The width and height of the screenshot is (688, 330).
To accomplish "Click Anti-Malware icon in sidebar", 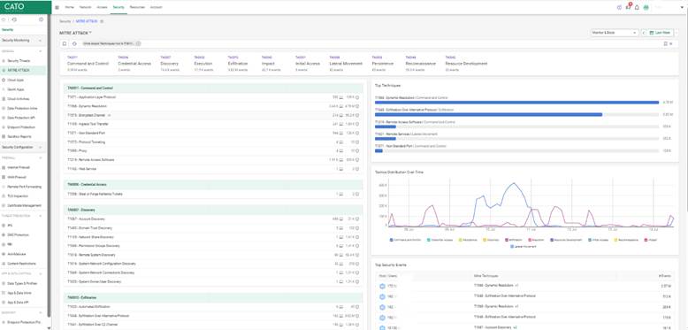I will (x=4, y=254).
